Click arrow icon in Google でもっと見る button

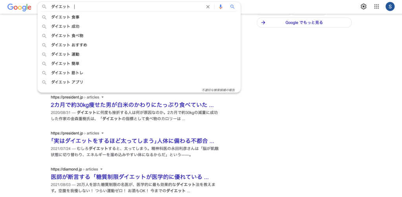pyautogui.click(x=263, y=23)
